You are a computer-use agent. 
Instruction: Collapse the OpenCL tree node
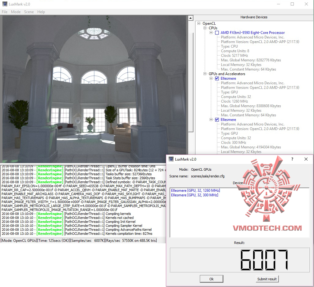tap(199, 24)
